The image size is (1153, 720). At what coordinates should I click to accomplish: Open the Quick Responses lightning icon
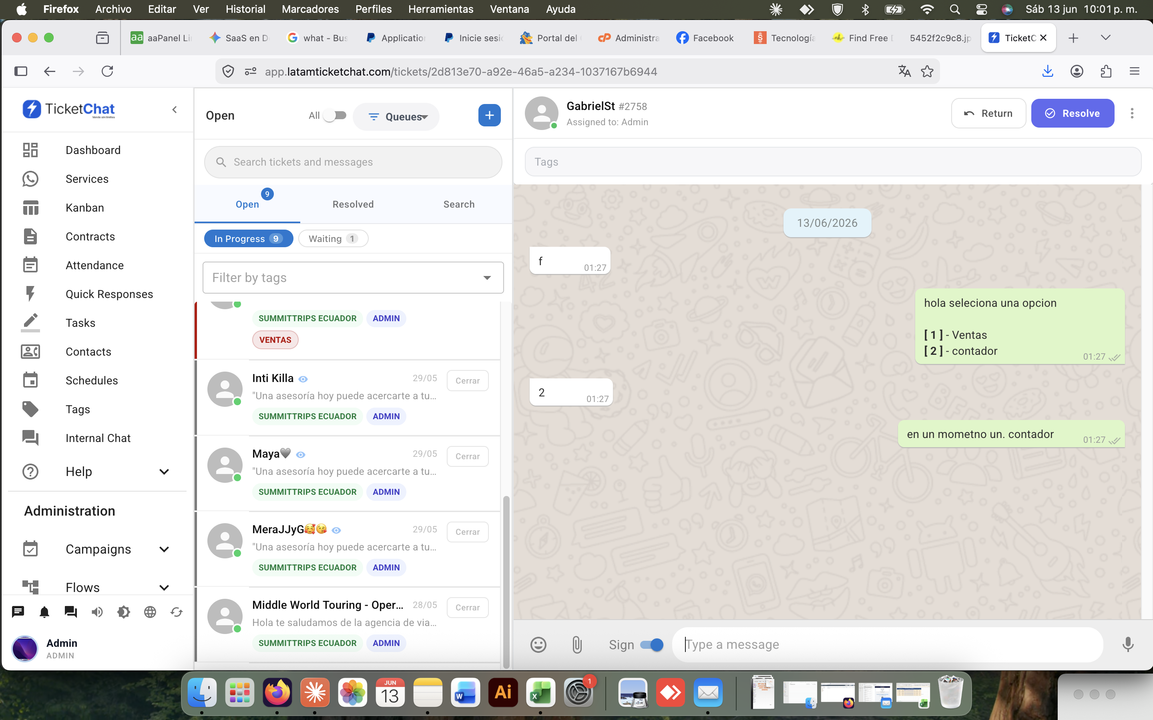click(x=30, y=294)
